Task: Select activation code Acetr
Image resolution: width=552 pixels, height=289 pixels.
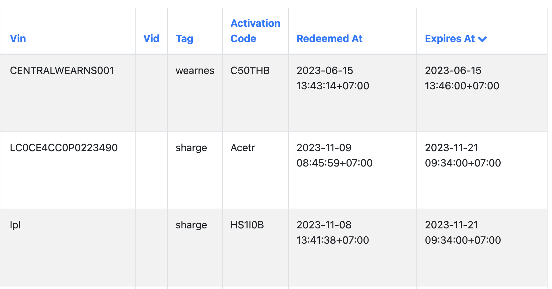Action: (242, 148)
